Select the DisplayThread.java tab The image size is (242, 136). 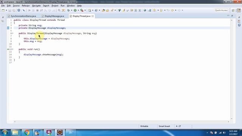81,16
